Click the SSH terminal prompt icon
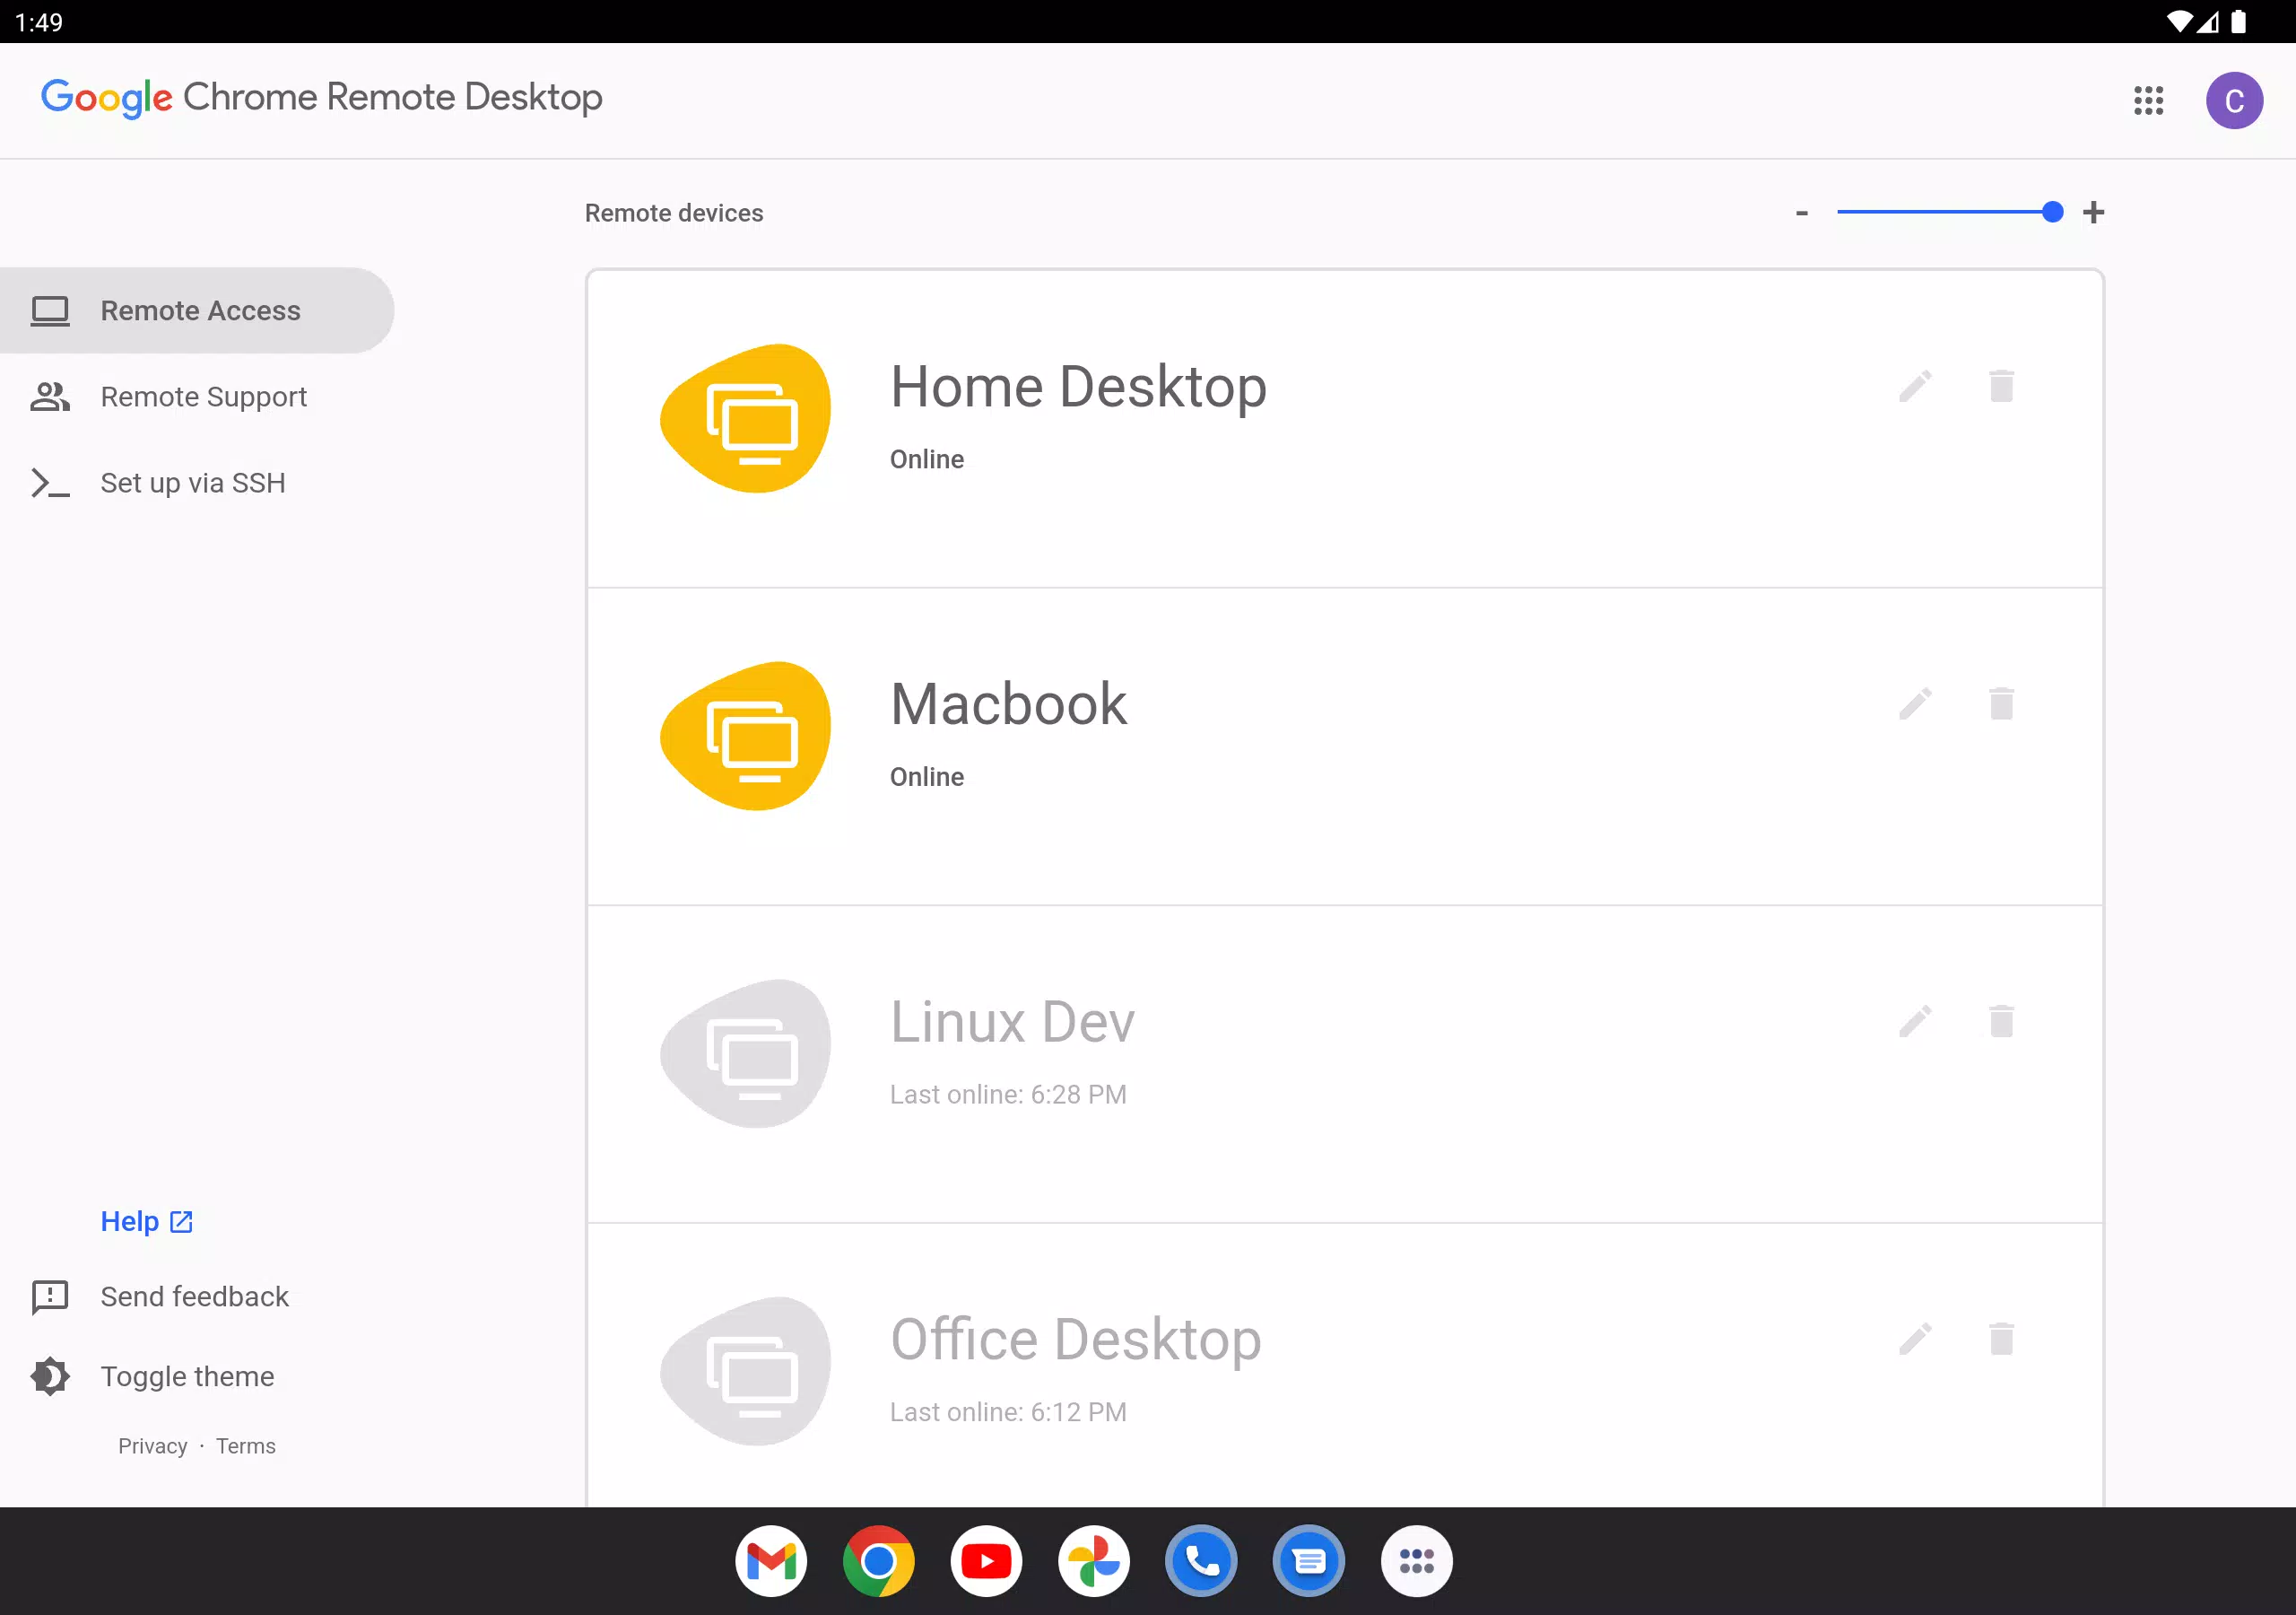This screenshot has height=1615, width=2296. (x=50, y=484)
